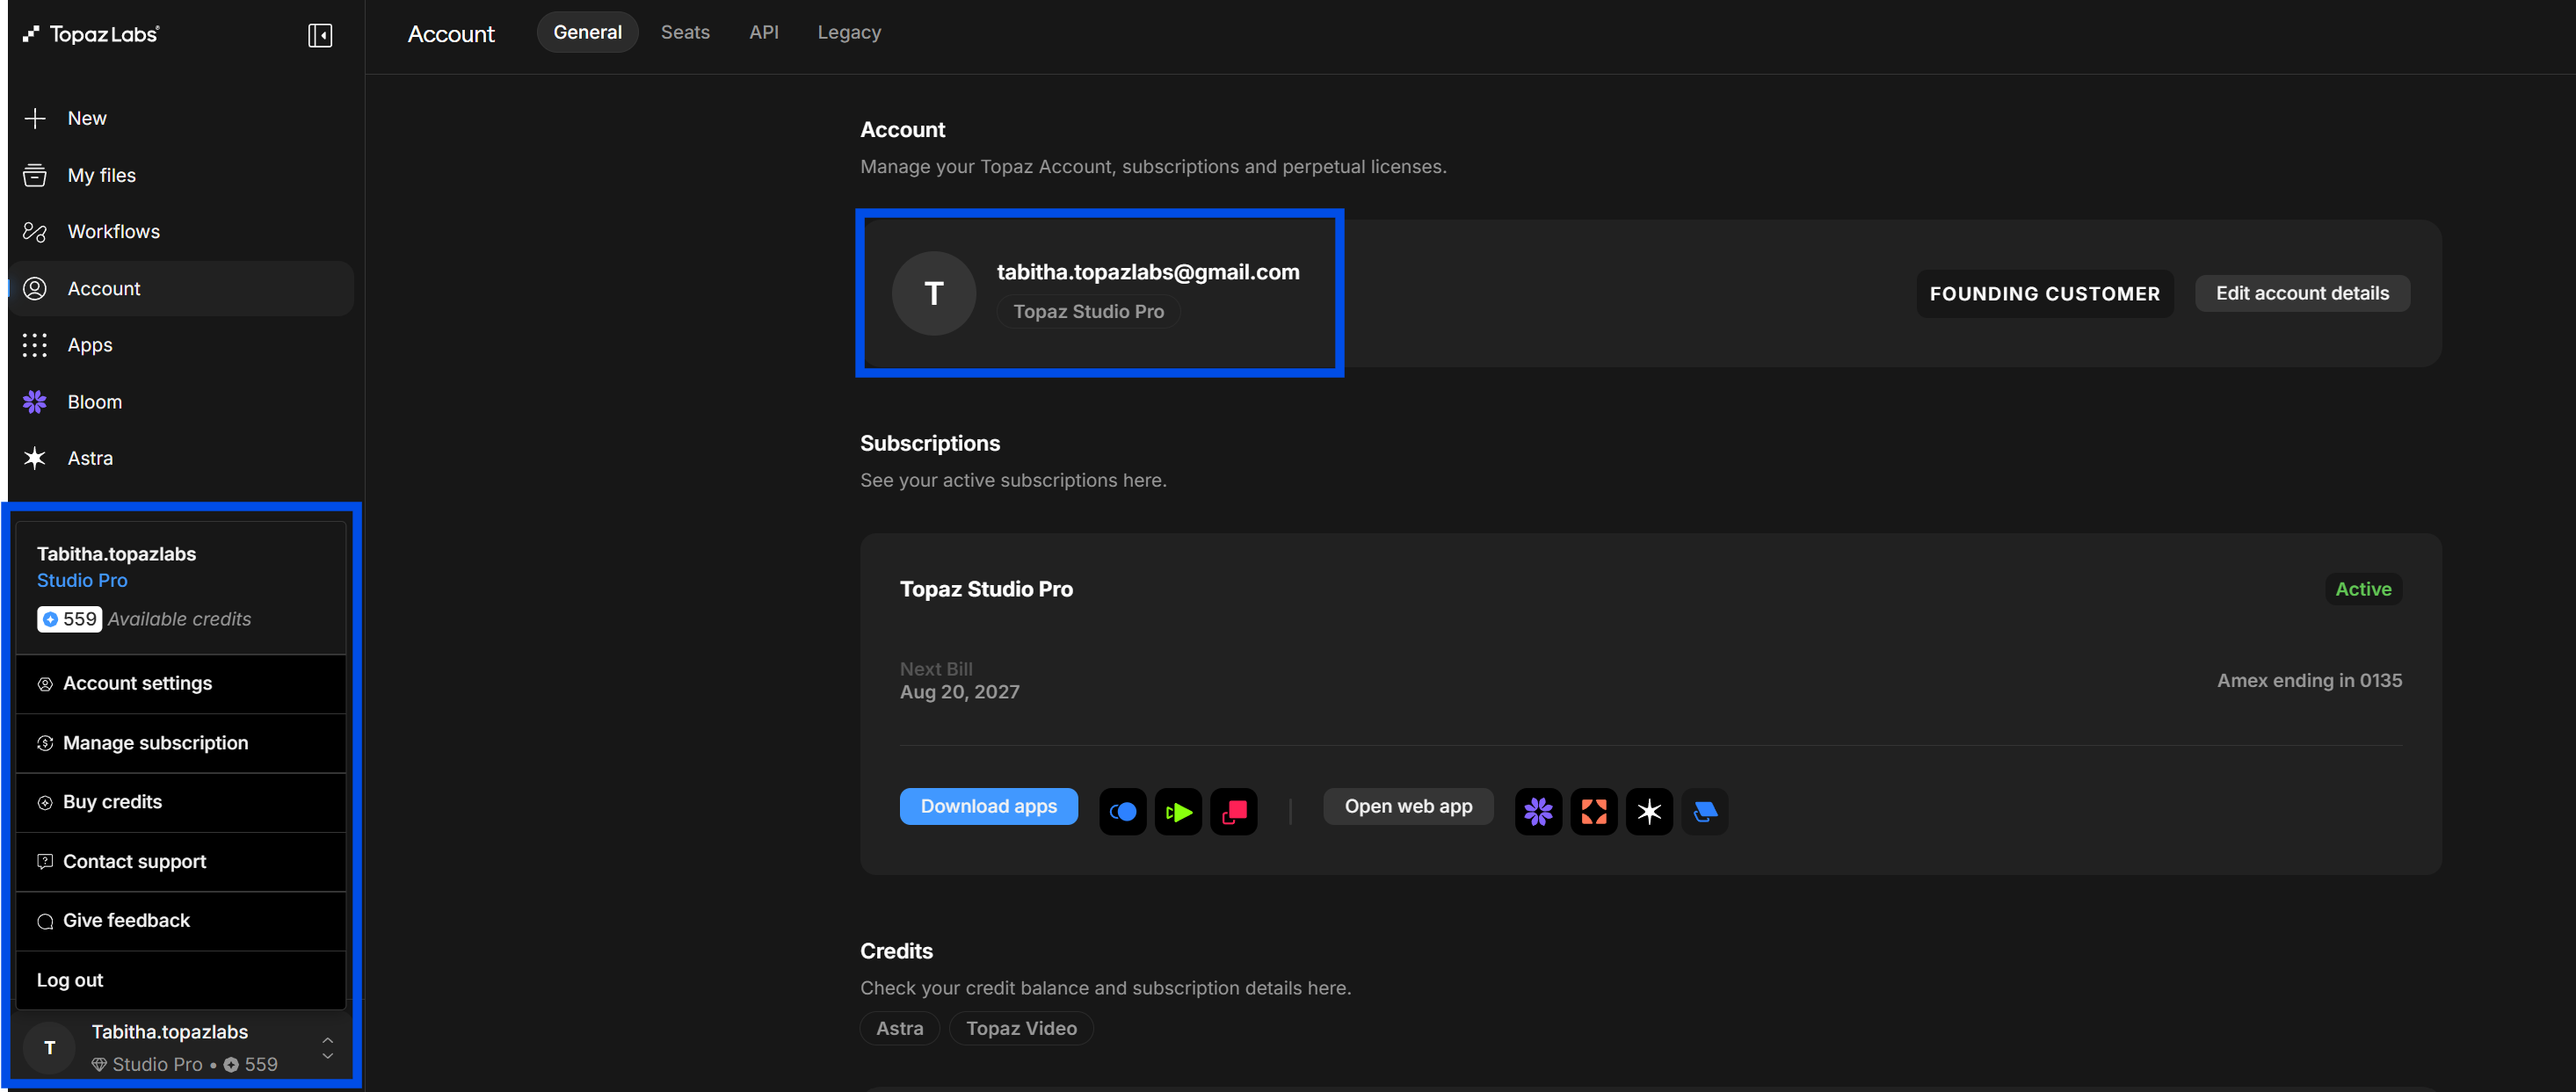This screenshot has height=1092, width=2576.
Task: Choose Buy credits from the user menu
Action: point(181,802)
